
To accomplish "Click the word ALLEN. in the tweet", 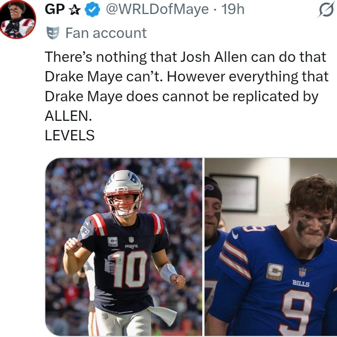I will pos(69,116).
